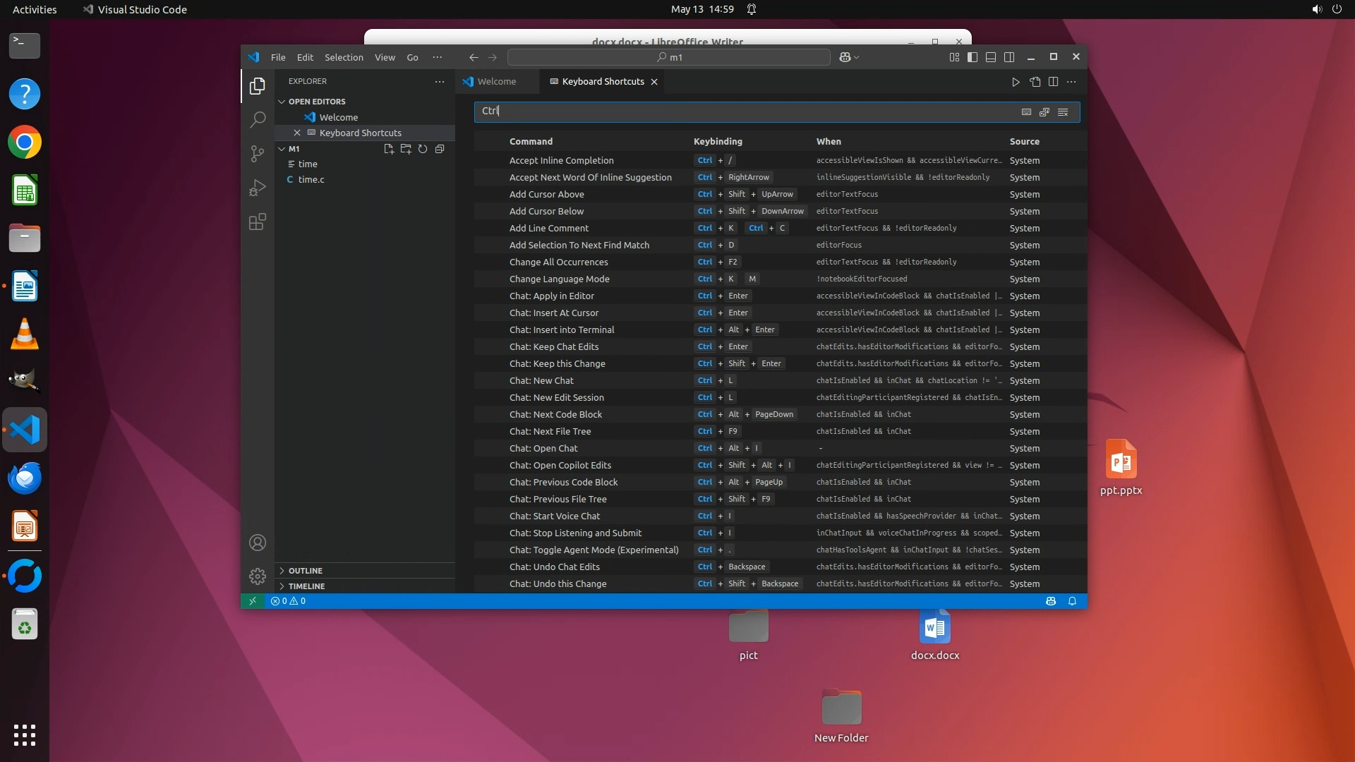The image size is (1355, 762).
Task: Expand the Timeline section
Action: [x=306, y=586]
